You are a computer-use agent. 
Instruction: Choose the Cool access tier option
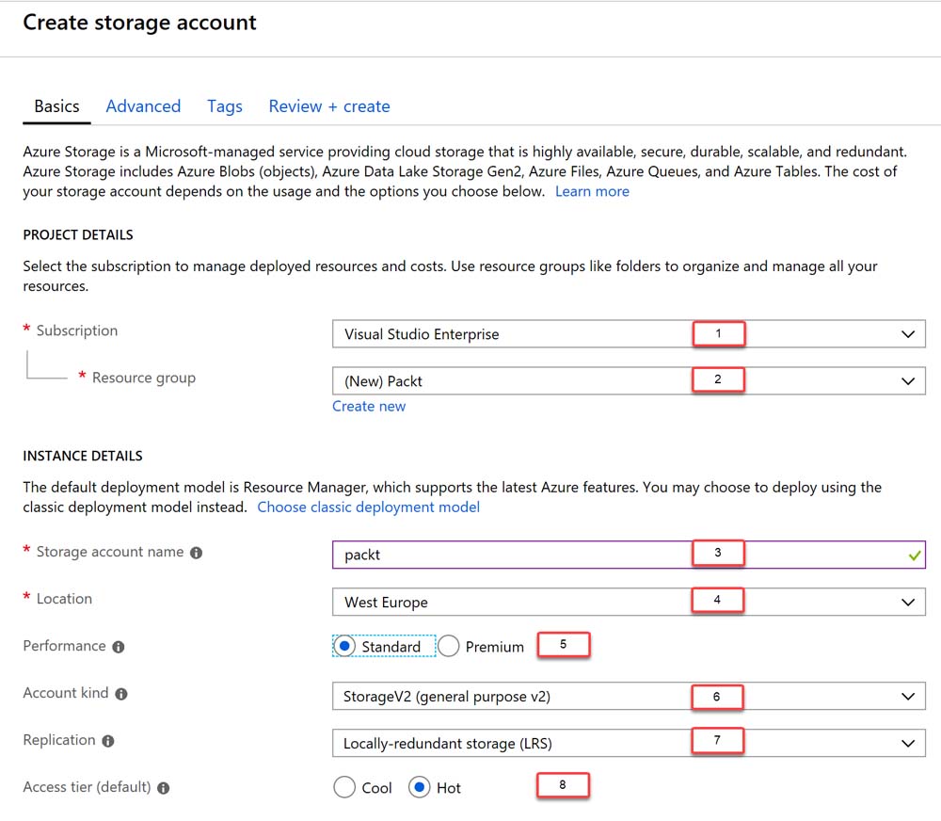(345, 788)
